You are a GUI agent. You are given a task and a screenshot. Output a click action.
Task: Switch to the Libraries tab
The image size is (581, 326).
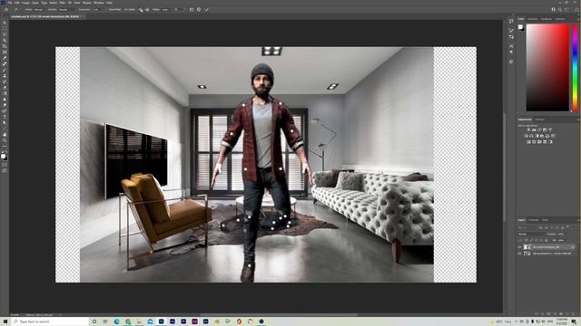pos(540,120)
